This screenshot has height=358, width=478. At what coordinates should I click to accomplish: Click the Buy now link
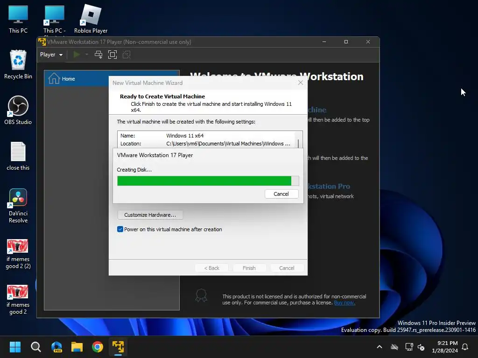point(344,303)
